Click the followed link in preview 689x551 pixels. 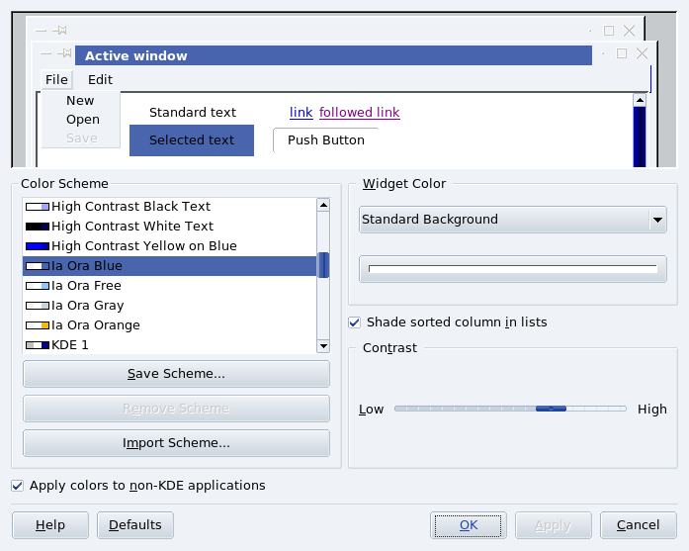(x=359, y=113)
